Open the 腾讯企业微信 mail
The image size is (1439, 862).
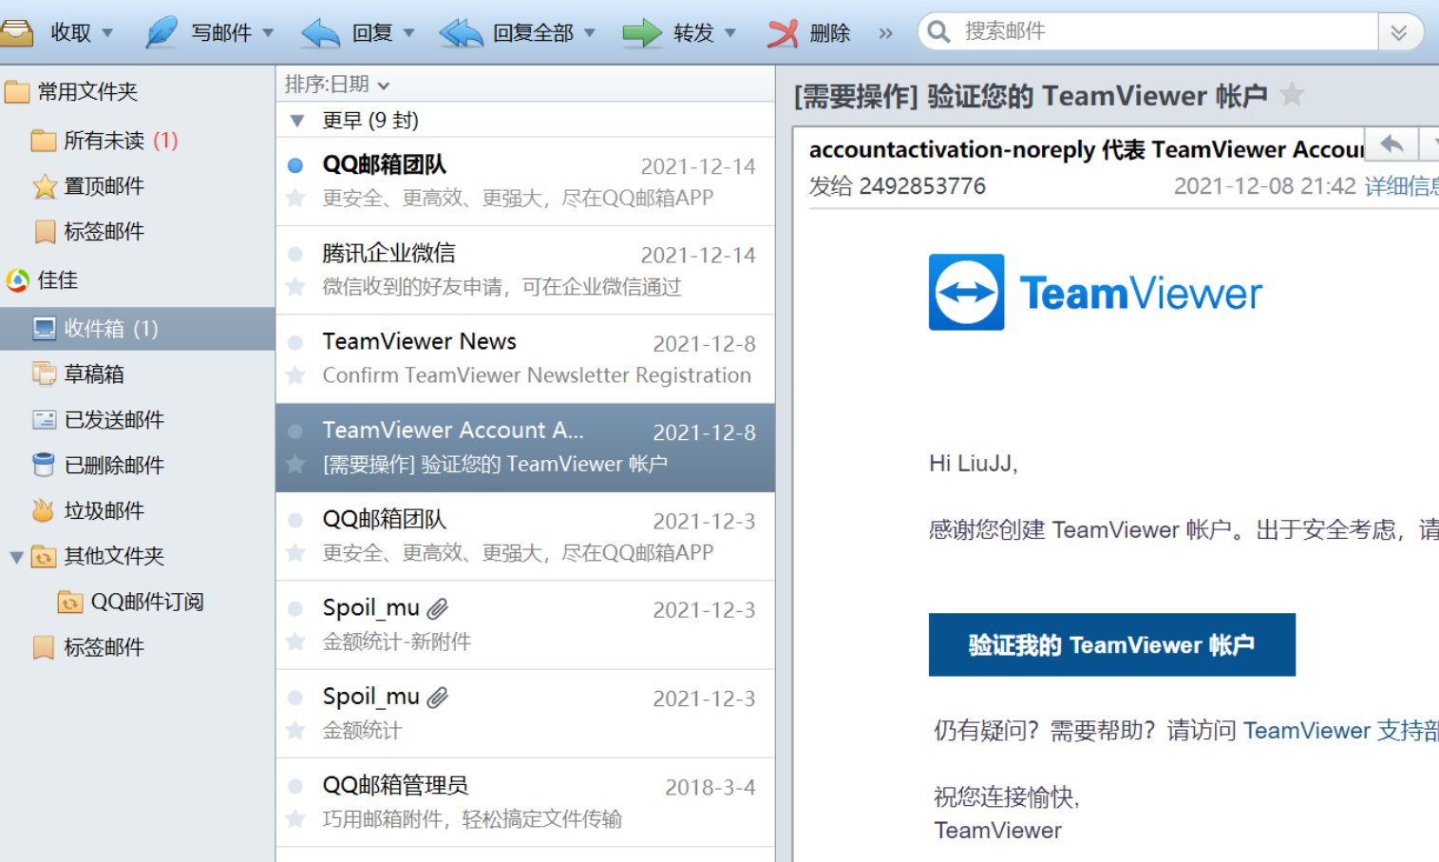click(525, 270)
